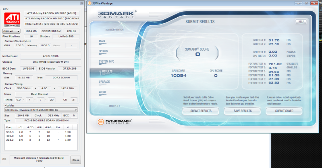Click the 3DMark Vantage title bar icon

(x=89, y=3)
